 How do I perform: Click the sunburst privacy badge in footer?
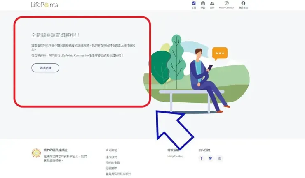point(36,153)
